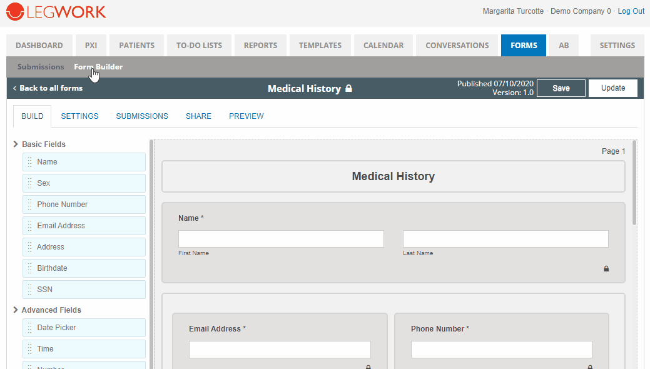Grab the drag handle of Phone Number field
The image size is (650, 369).
(29, 205)
